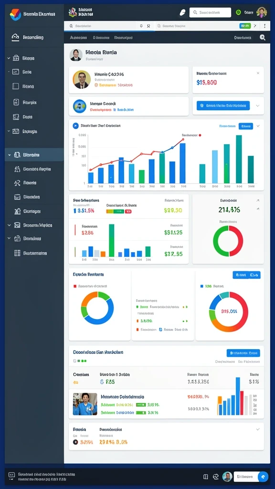Expand the chevron on the bottom summary card
Screen dimensions: 275x489
point(257,429)
